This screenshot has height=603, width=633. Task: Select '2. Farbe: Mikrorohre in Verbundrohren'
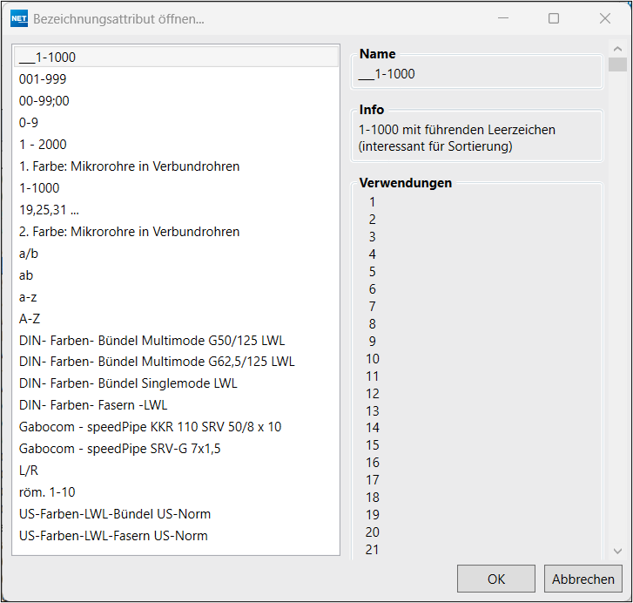pos(176,232)
